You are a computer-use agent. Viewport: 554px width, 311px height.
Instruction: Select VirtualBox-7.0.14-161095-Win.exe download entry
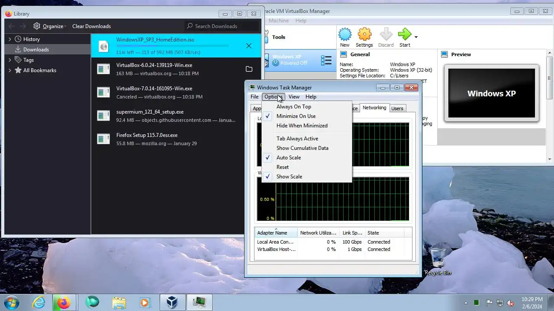click(176, 92)
